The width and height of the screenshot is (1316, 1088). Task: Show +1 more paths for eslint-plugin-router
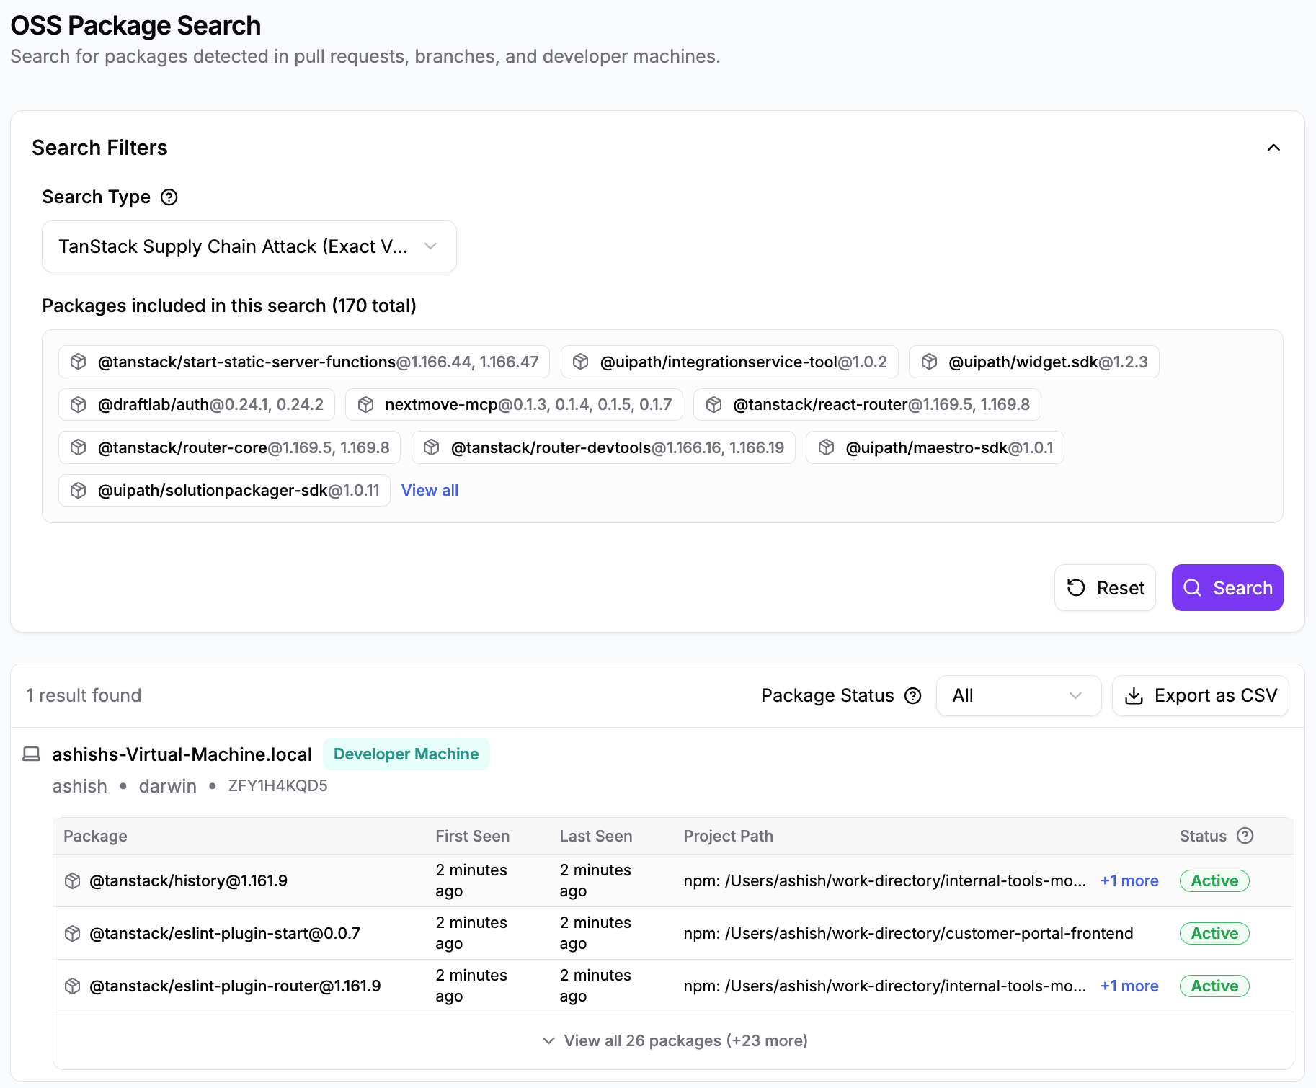point(1129,986)
